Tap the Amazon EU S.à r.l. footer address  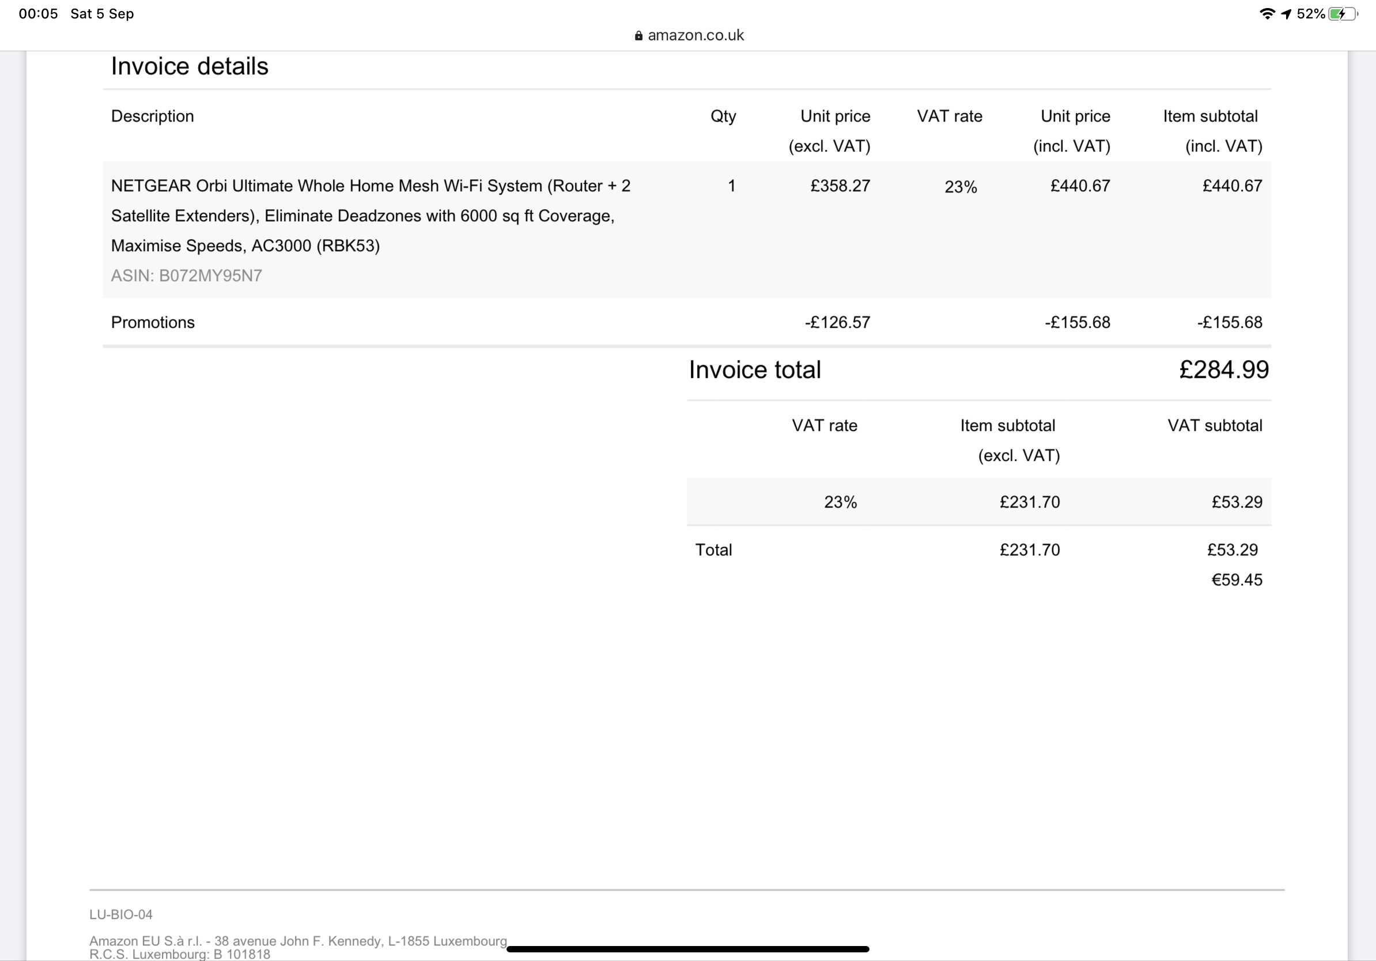pyautogui.click(x=298, y=941)
